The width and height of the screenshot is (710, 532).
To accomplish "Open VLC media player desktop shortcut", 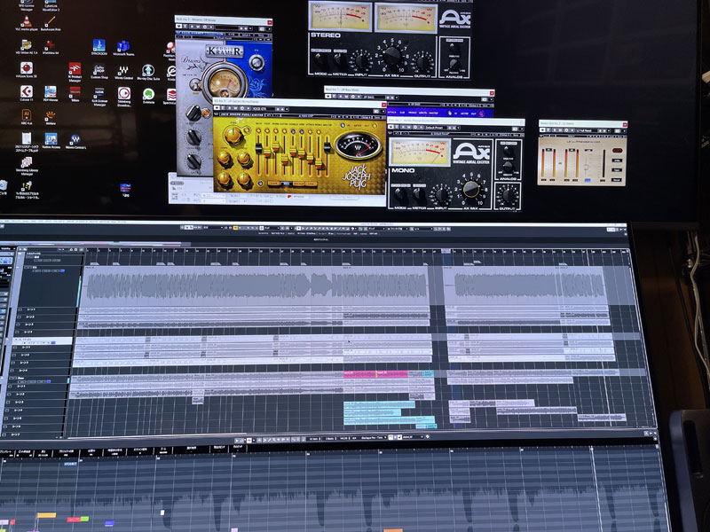I will (27, 22).
